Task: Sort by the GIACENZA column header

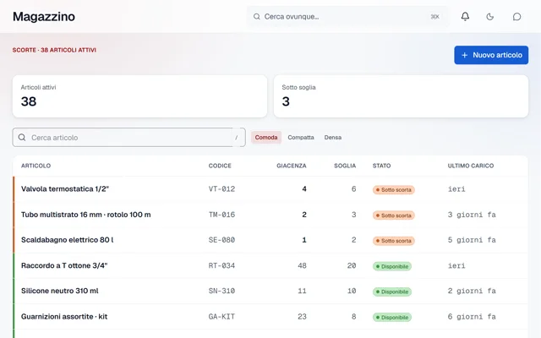Action: 291,166
